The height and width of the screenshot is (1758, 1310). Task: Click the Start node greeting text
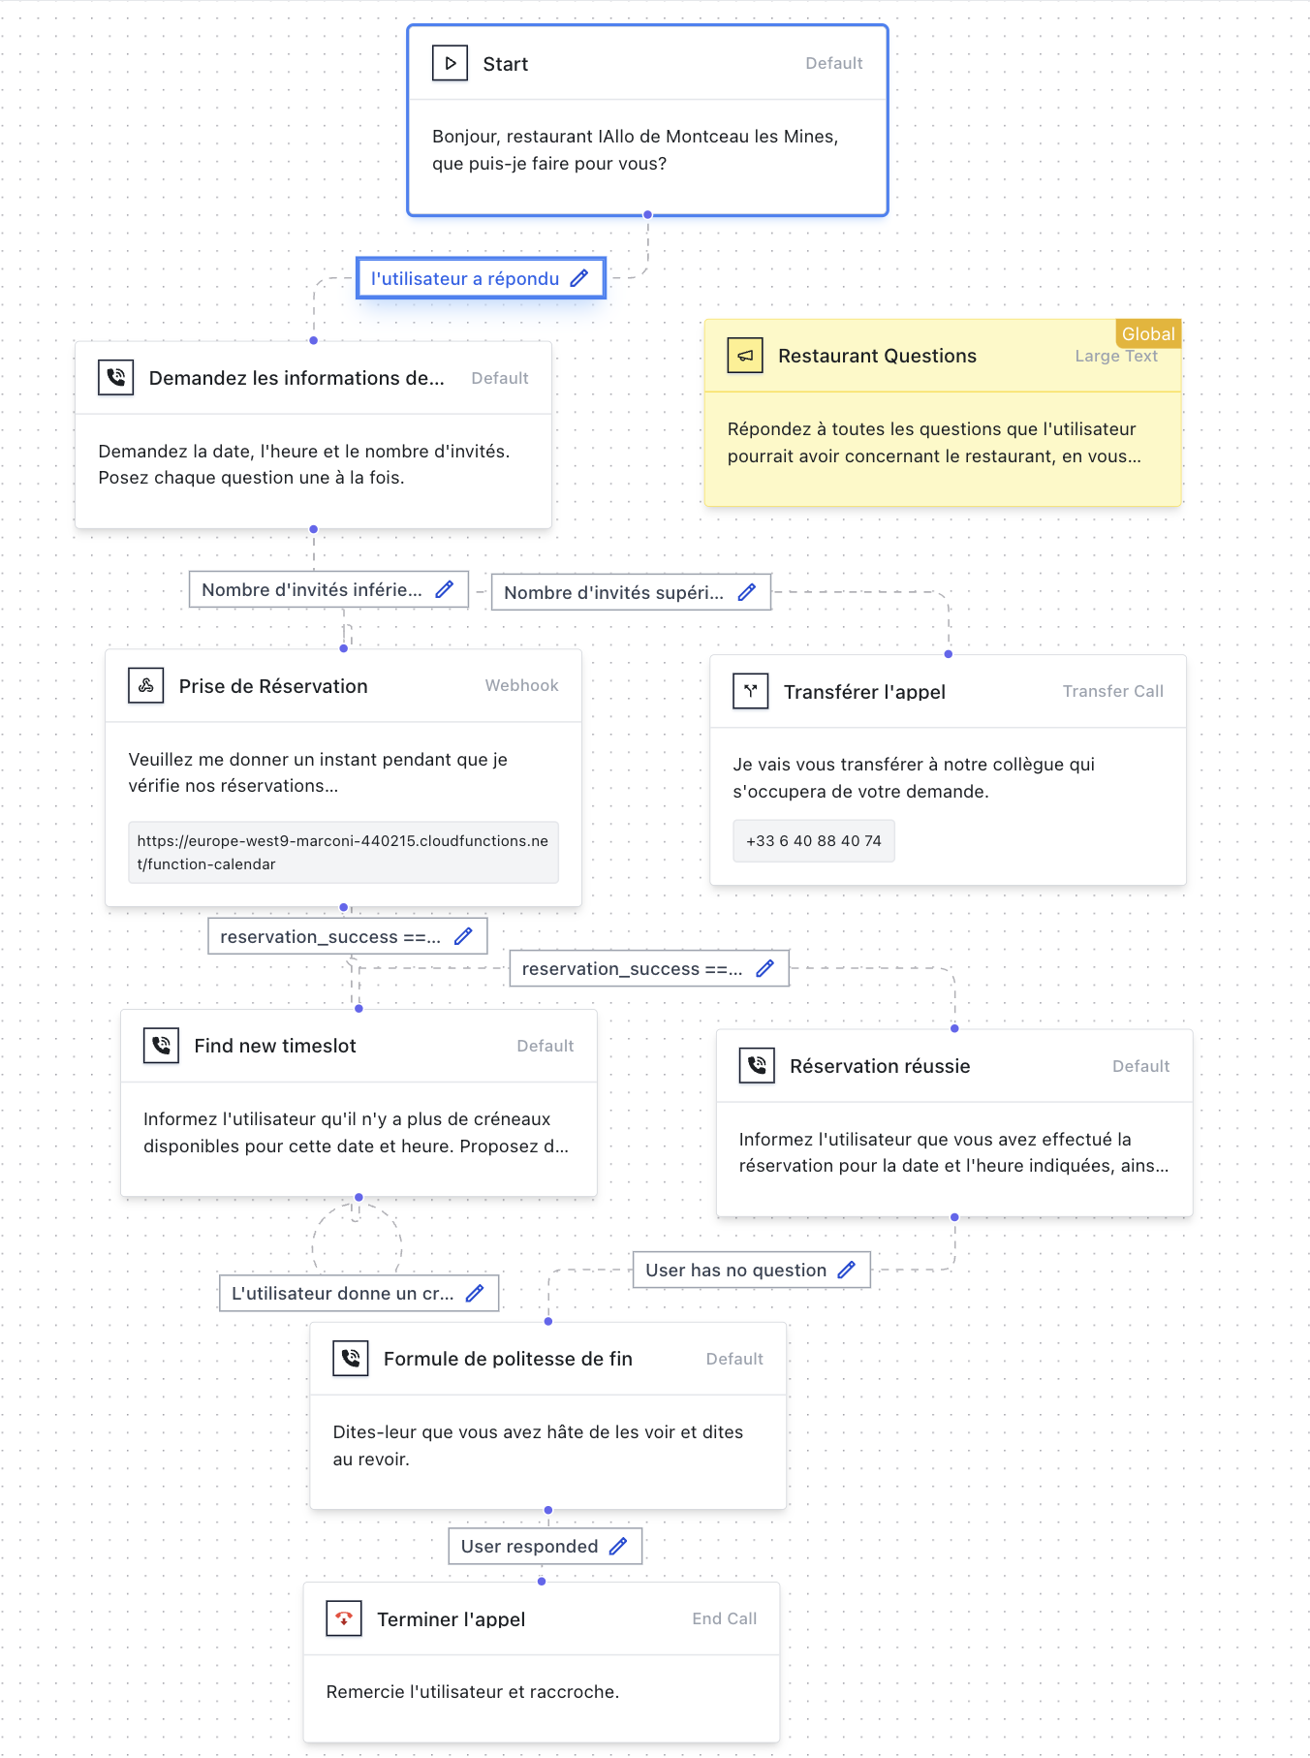coord(635,150)
